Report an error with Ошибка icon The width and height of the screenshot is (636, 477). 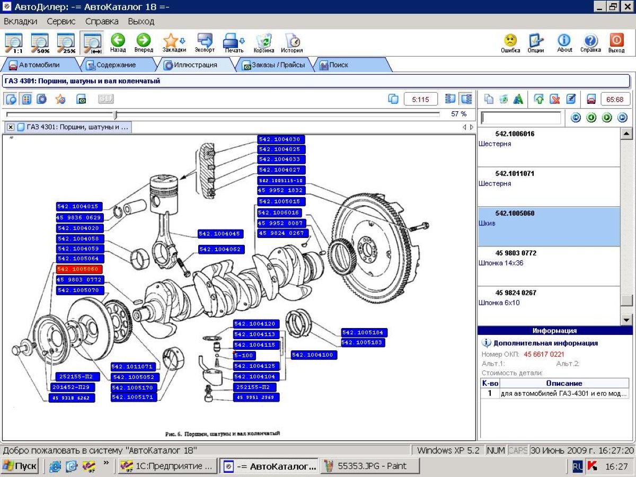click(x=510, y=41)
